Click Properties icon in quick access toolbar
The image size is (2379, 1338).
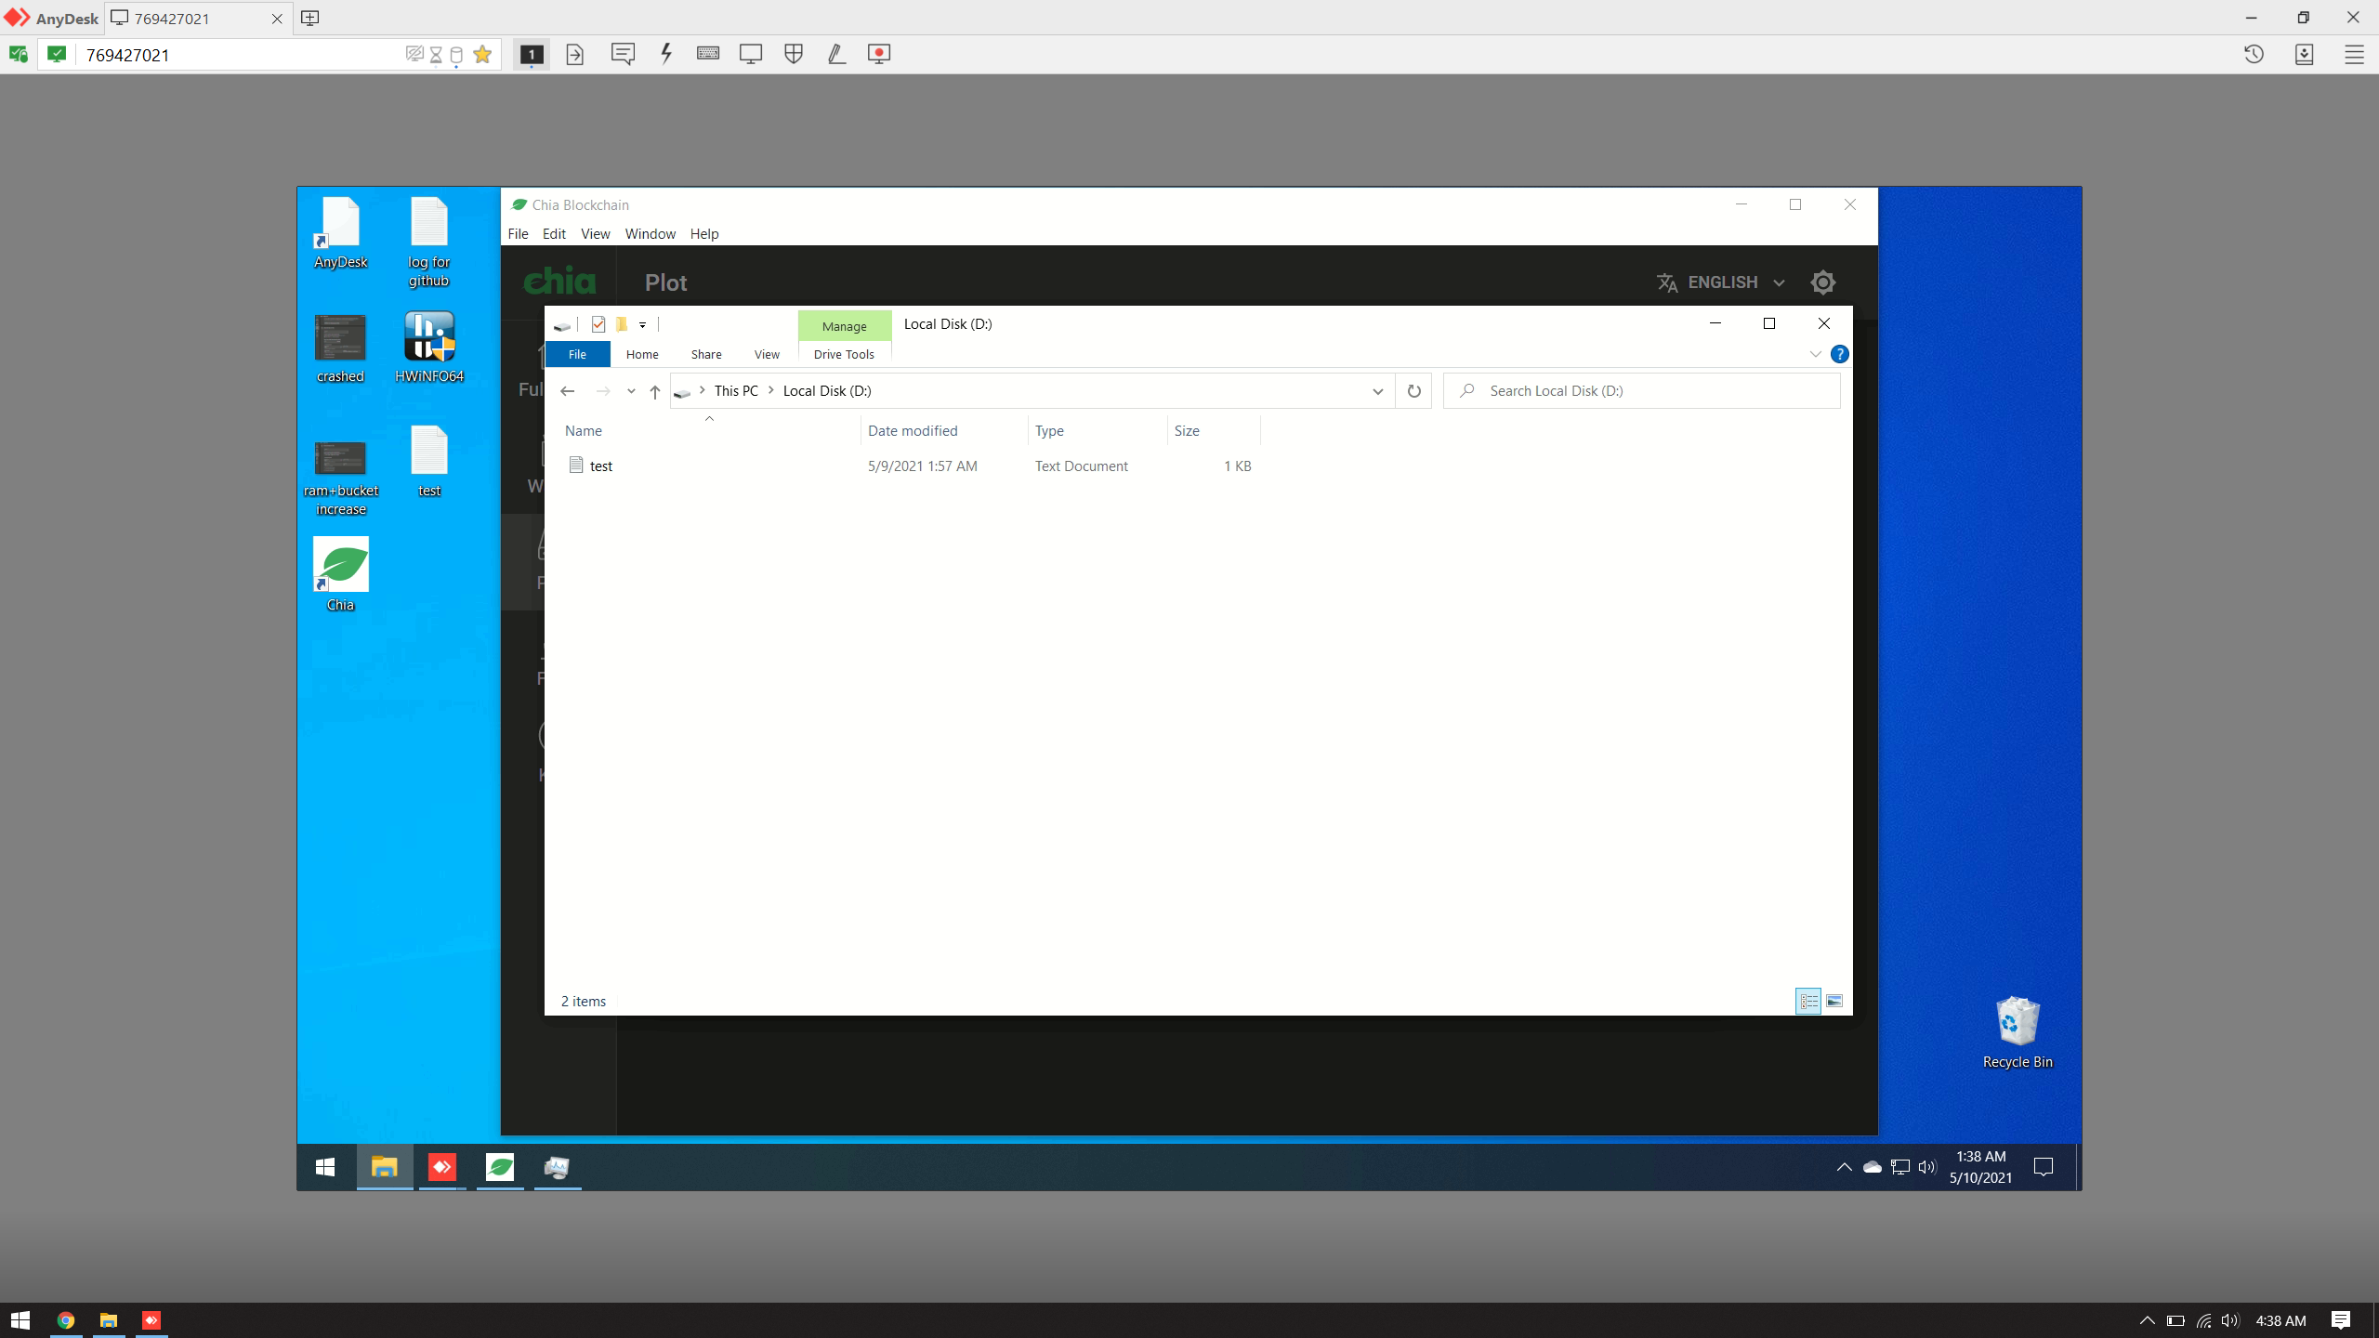click(598, 324)
